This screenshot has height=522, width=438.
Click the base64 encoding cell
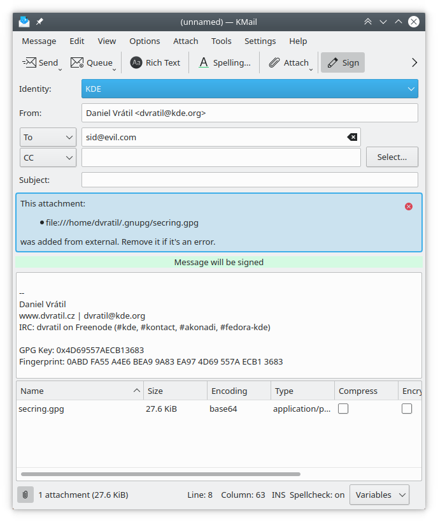coord(223,409)
